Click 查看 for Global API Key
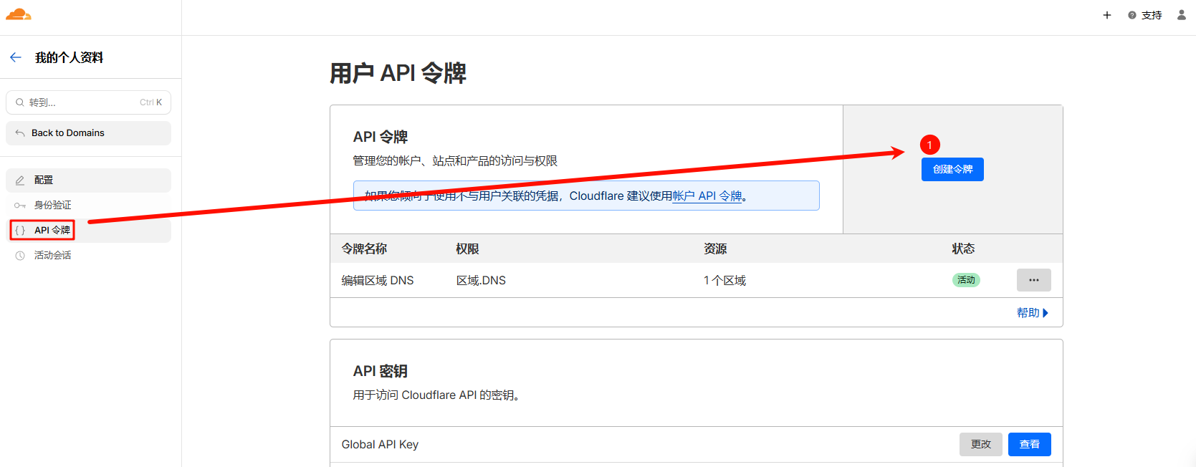 click(1029, 444)
